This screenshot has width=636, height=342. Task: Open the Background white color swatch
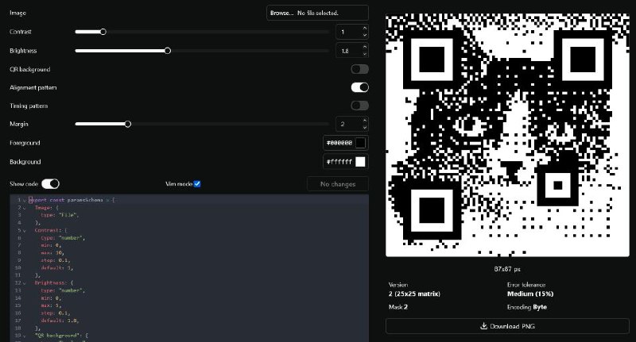(360, 162)
